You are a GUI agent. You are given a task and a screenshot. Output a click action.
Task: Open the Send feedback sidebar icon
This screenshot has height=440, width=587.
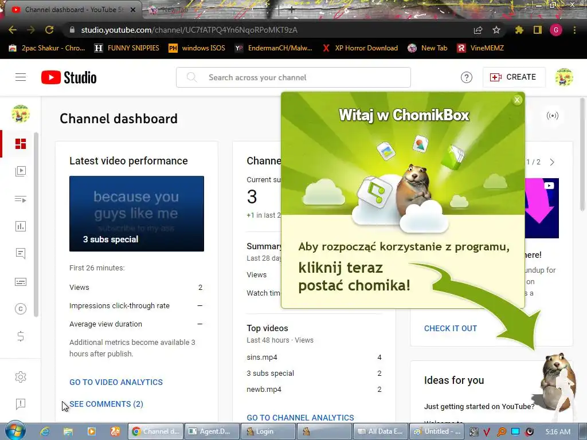pos(21,404)
